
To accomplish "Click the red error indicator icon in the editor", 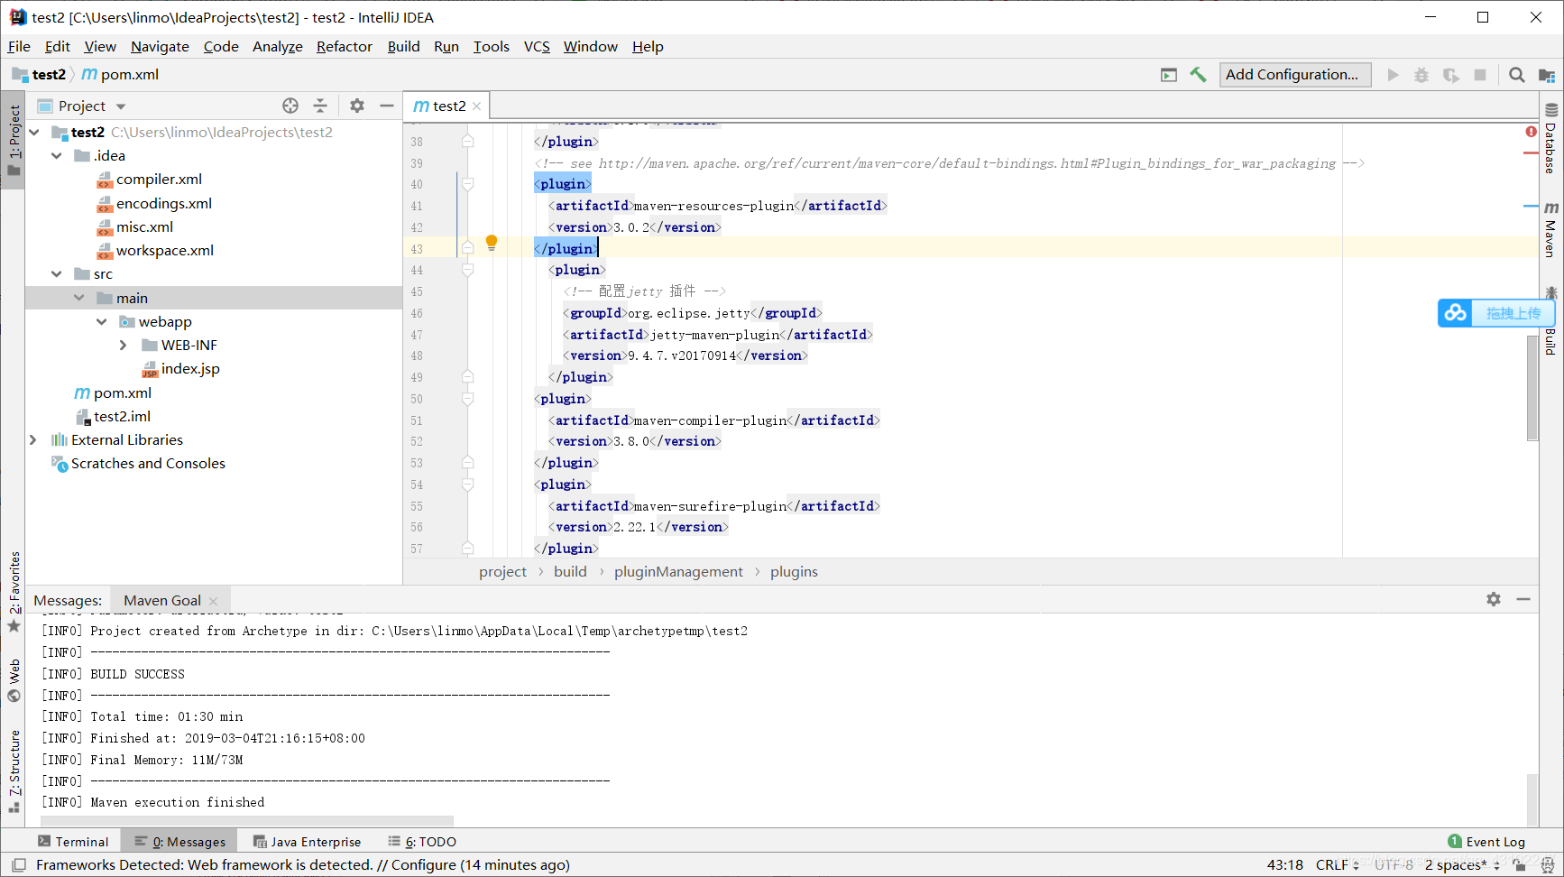I will (x=1531, y=132).
